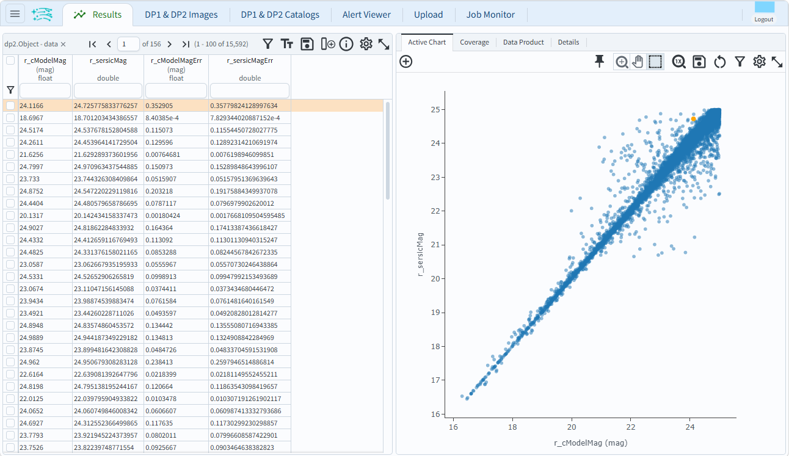
Task: Restore chart defaults with circular arrow
Action: pos(719,61)
